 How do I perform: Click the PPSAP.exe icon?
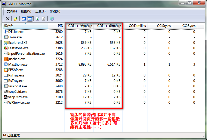click(x=5, y=70)
